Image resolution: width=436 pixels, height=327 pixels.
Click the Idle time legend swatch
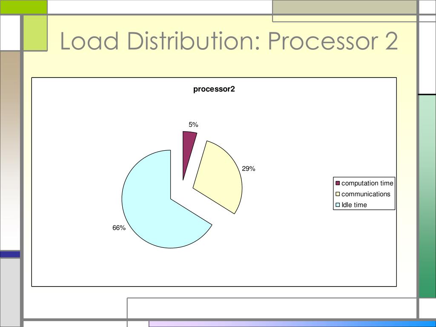(338, 205)
